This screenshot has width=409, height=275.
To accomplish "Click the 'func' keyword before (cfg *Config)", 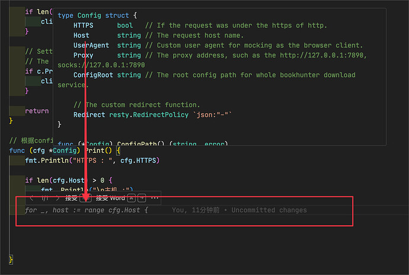I will click(x=17, y=151).
